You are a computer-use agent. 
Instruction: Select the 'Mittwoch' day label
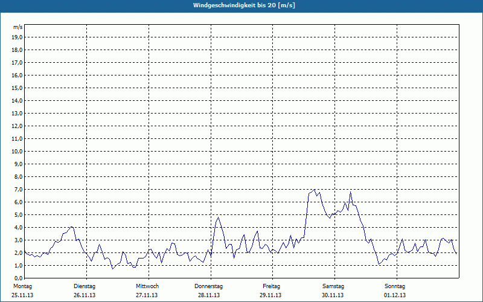click(x=147, y=286)
